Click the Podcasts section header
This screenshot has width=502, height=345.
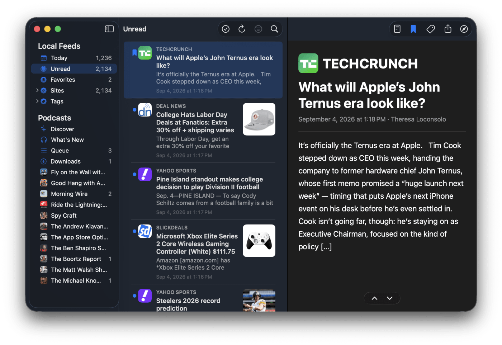click(55, 118)
